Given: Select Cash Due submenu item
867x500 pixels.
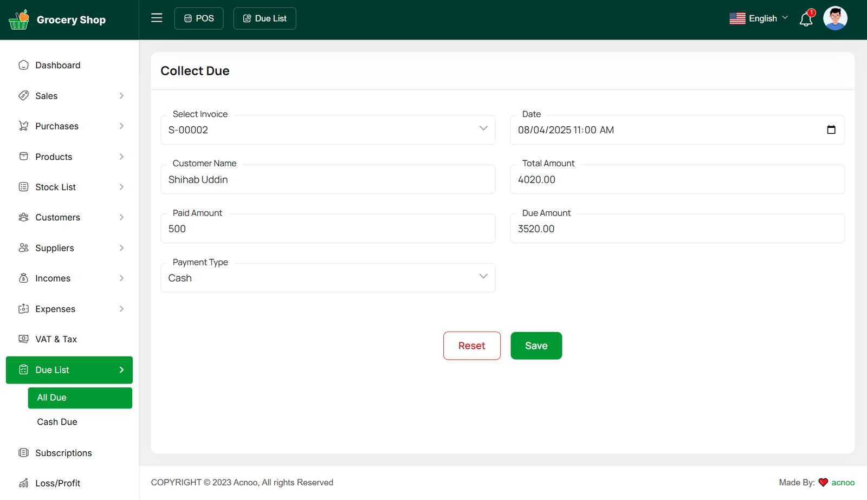Looking at the screenshot, I should pos(57,422).
